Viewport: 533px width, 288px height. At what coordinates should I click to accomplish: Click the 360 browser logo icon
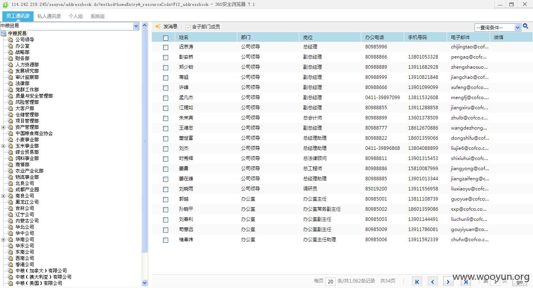(5, 5)
